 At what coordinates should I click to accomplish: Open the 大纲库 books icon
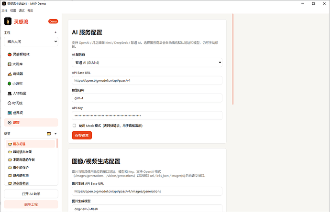[10, 64]
